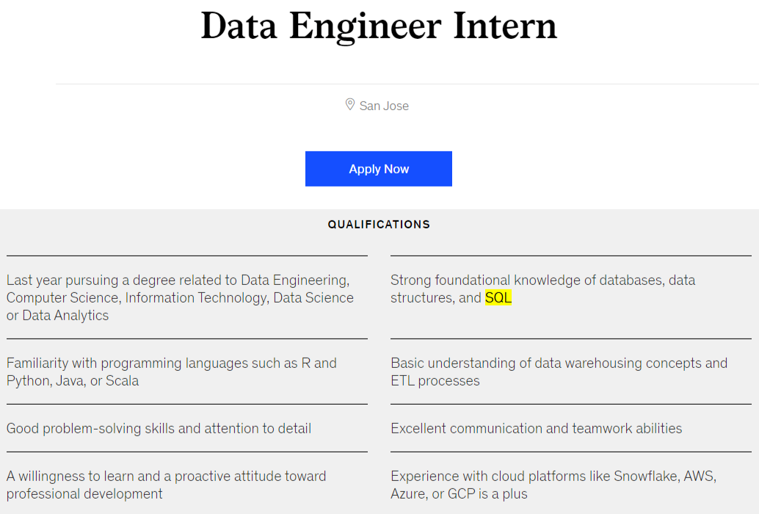Click the blue Apply Now button
This screenshot has height=514, width=759.
tap(378, 169)
